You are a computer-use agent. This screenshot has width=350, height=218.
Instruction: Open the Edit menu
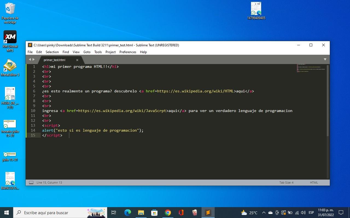click(x=39, y=52)
